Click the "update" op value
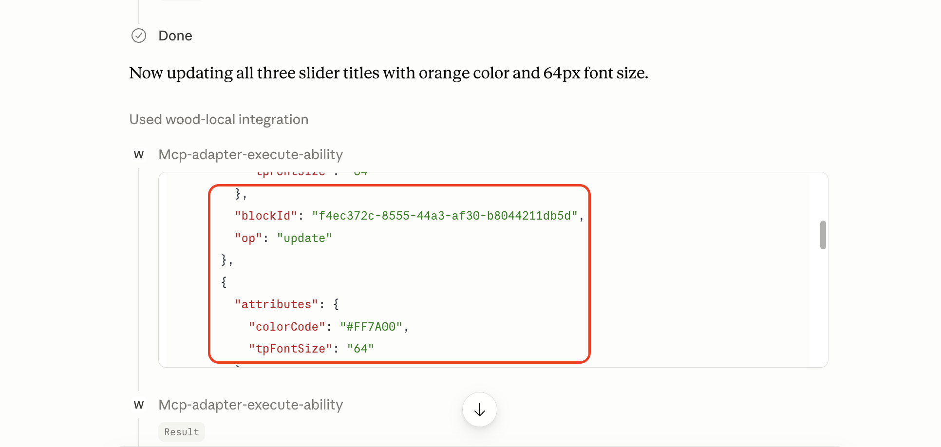941x447 pixels. pos(304,238)
